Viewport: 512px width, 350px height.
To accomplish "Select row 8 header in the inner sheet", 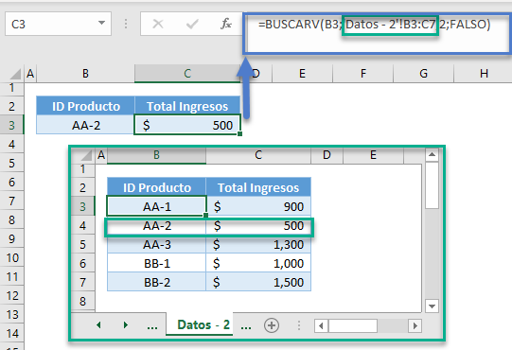I will coord(82,301).
